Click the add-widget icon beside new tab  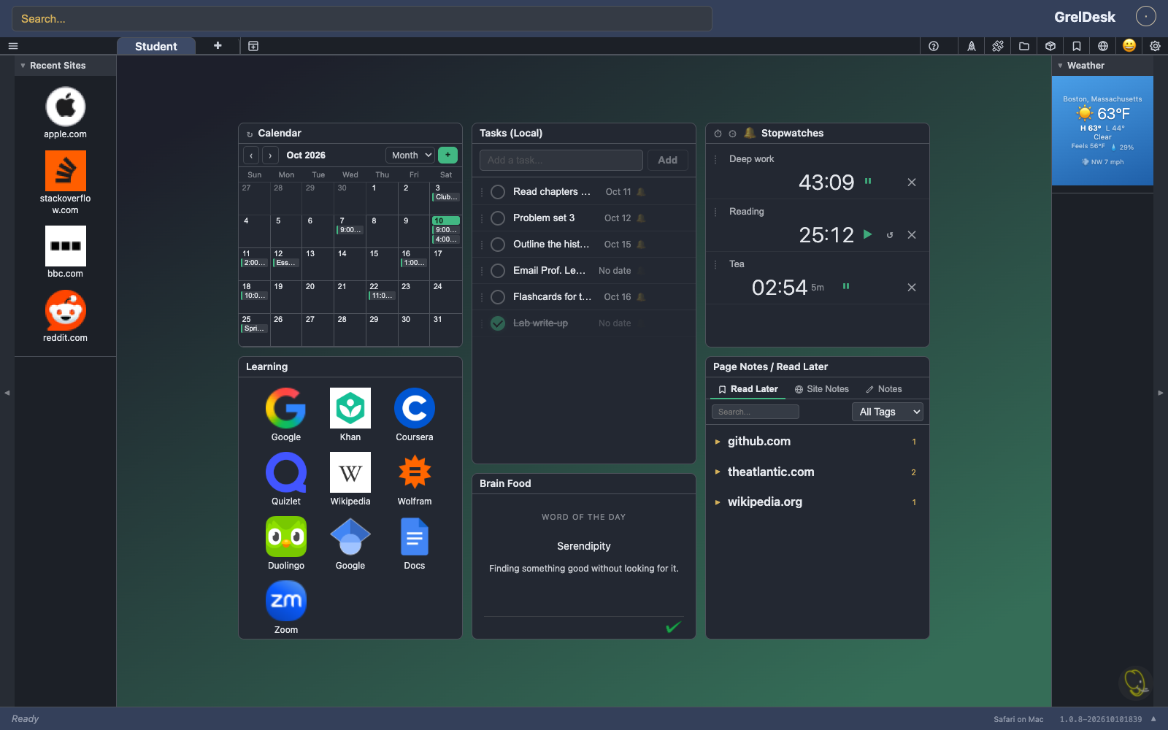[253, 46]
